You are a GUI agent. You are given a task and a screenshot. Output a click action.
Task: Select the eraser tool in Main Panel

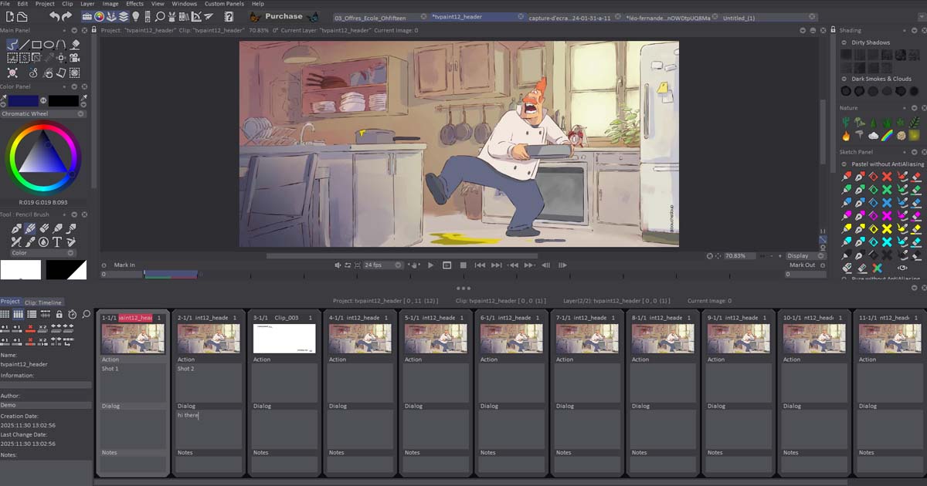[74, 44]
